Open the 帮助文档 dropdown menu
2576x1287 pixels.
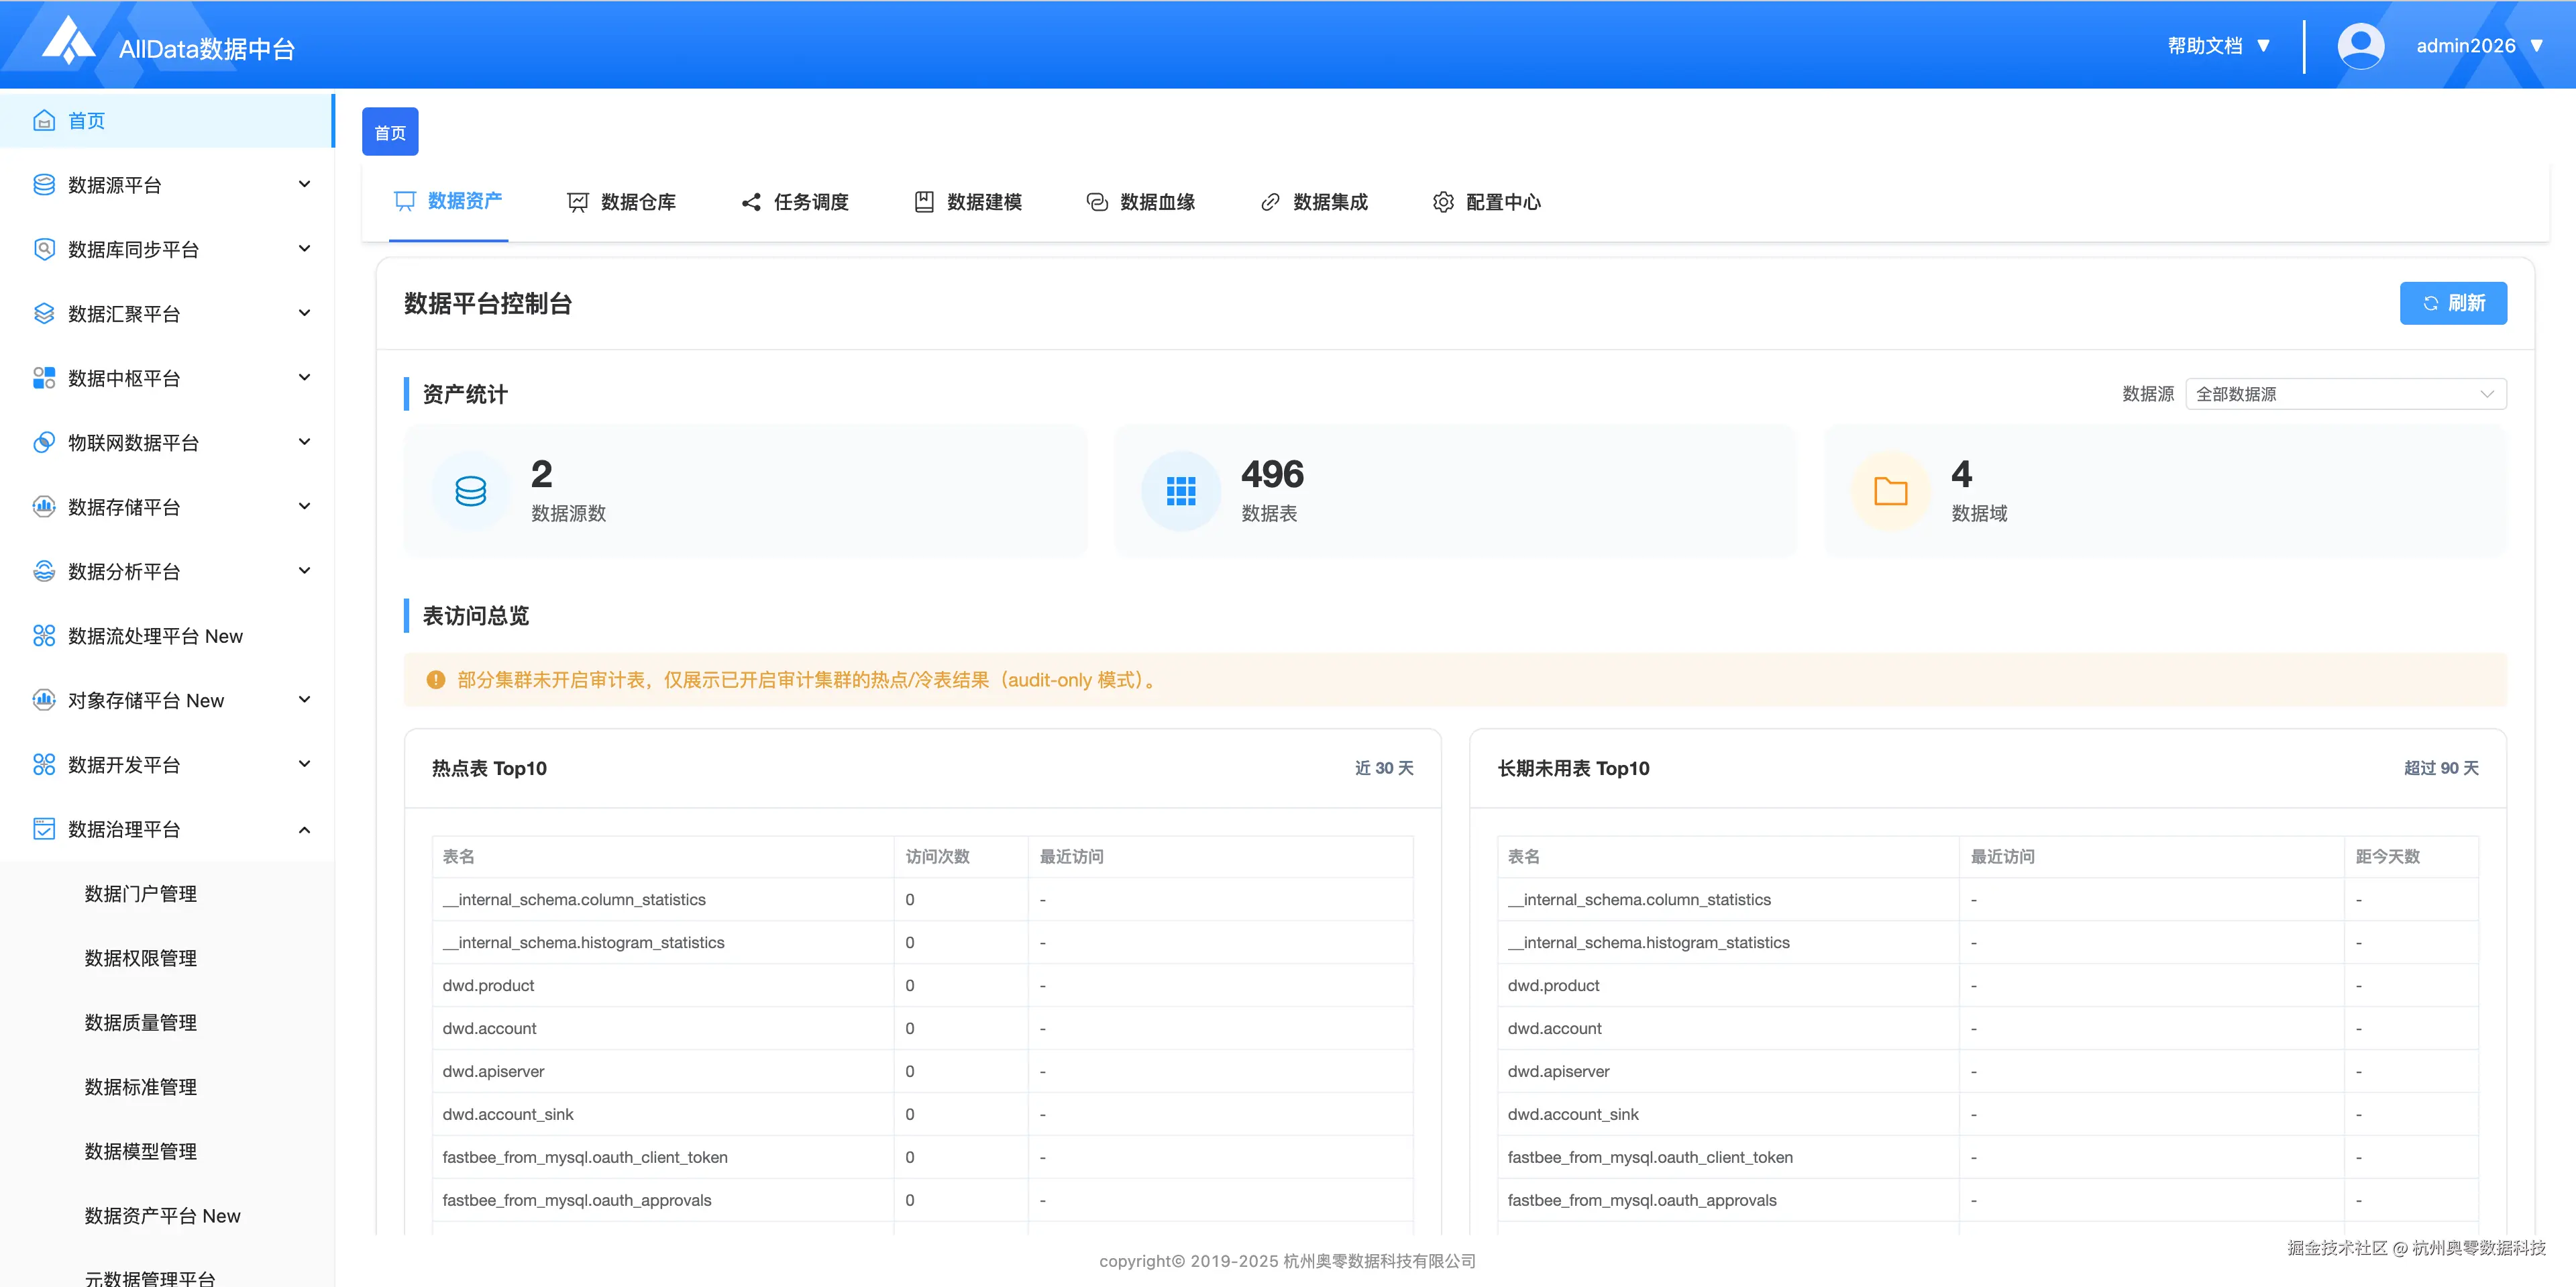point(2218,46)
